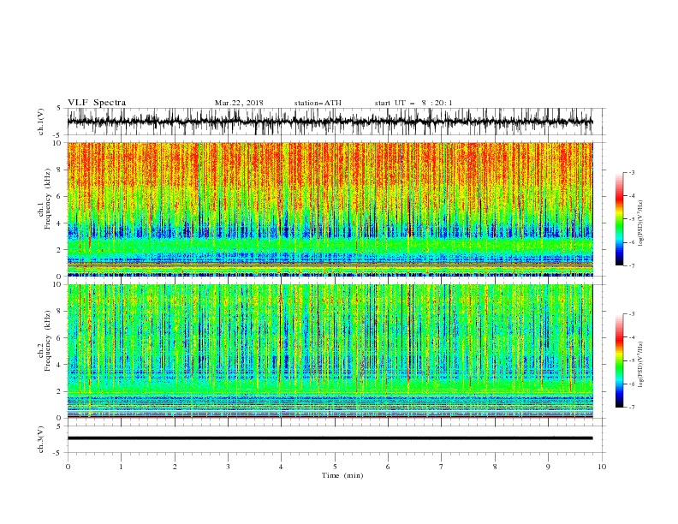The height and width of the screenshot is (524, 678).
Task: Click the "8" kHz tick of ch.1 spectrogram
Action: [x=59, y=170]
